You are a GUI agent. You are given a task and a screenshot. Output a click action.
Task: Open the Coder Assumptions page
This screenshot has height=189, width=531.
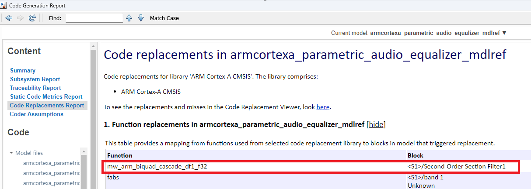(36, 114)
